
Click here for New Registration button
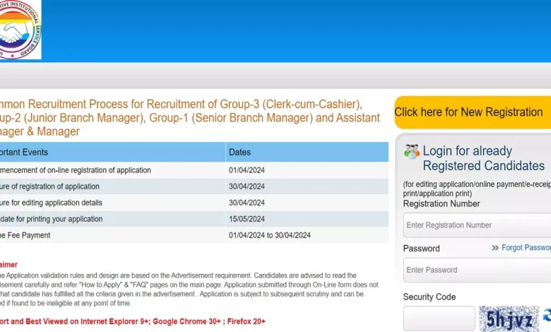(469, 112)
